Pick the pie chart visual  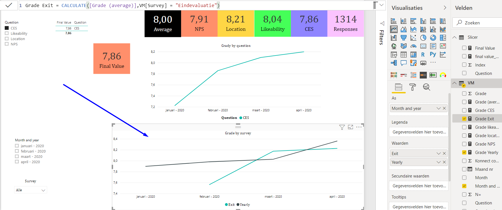click(x=423, y=38)
